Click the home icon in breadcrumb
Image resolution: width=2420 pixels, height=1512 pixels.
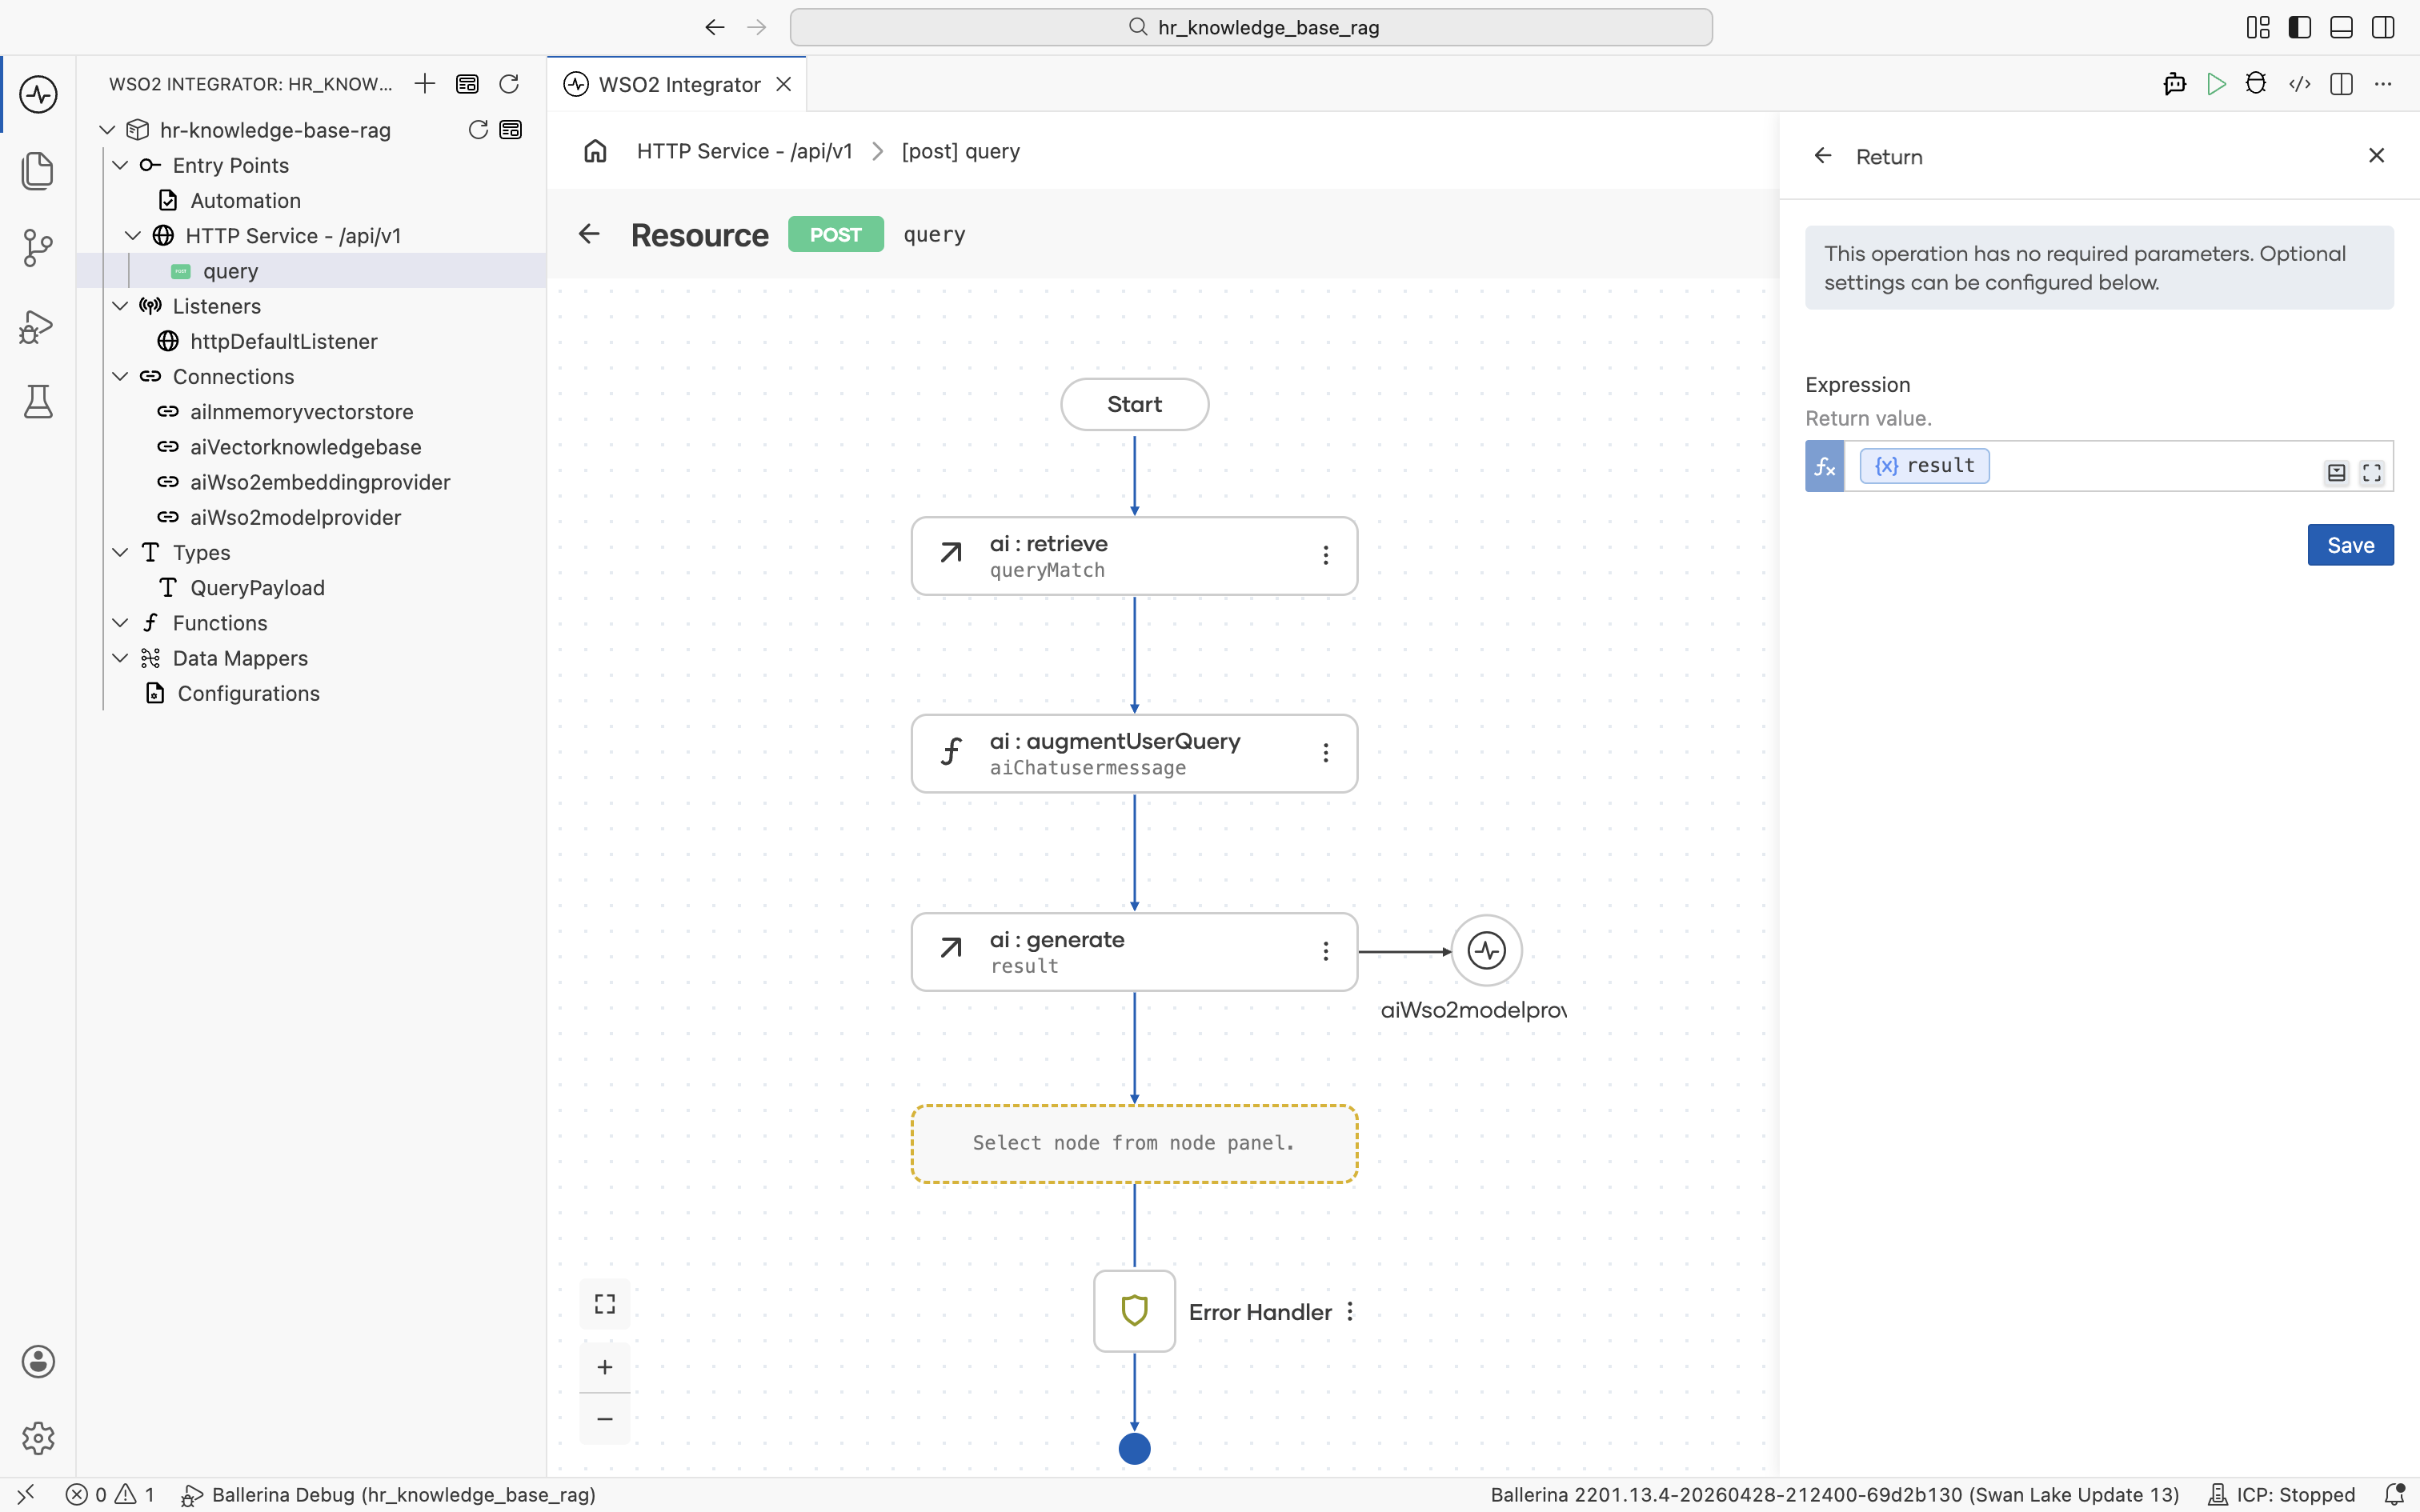point(596,151)
